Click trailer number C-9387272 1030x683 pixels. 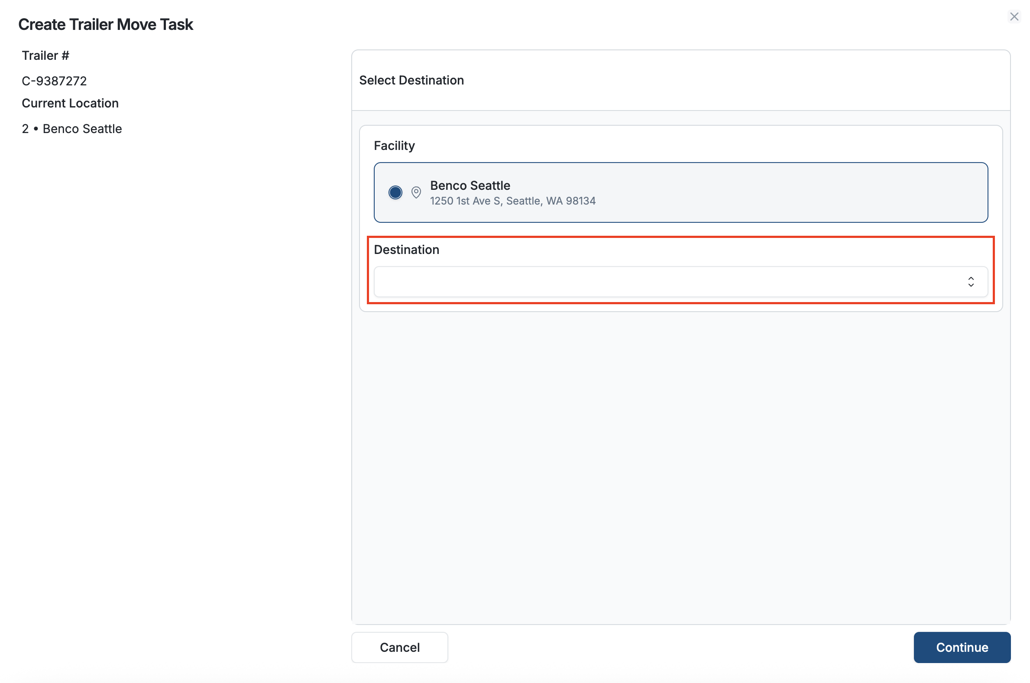pyautogui.click(x=55, y=81)
